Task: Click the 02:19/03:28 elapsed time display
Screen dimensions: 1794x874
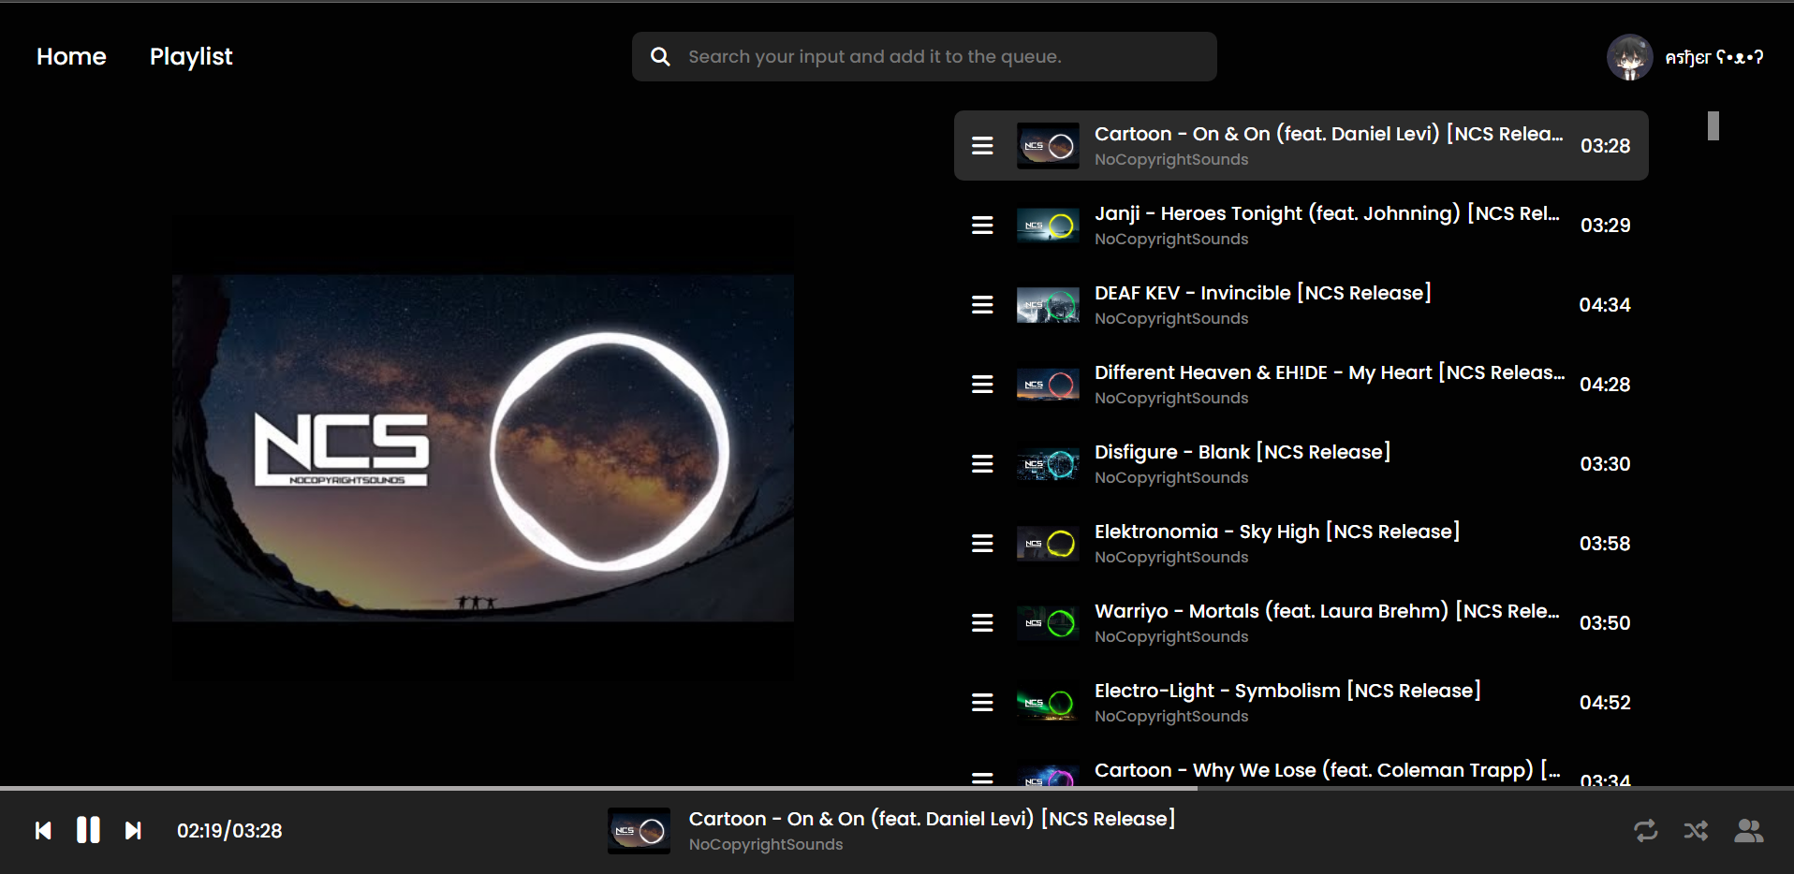Action: (229, 831)
